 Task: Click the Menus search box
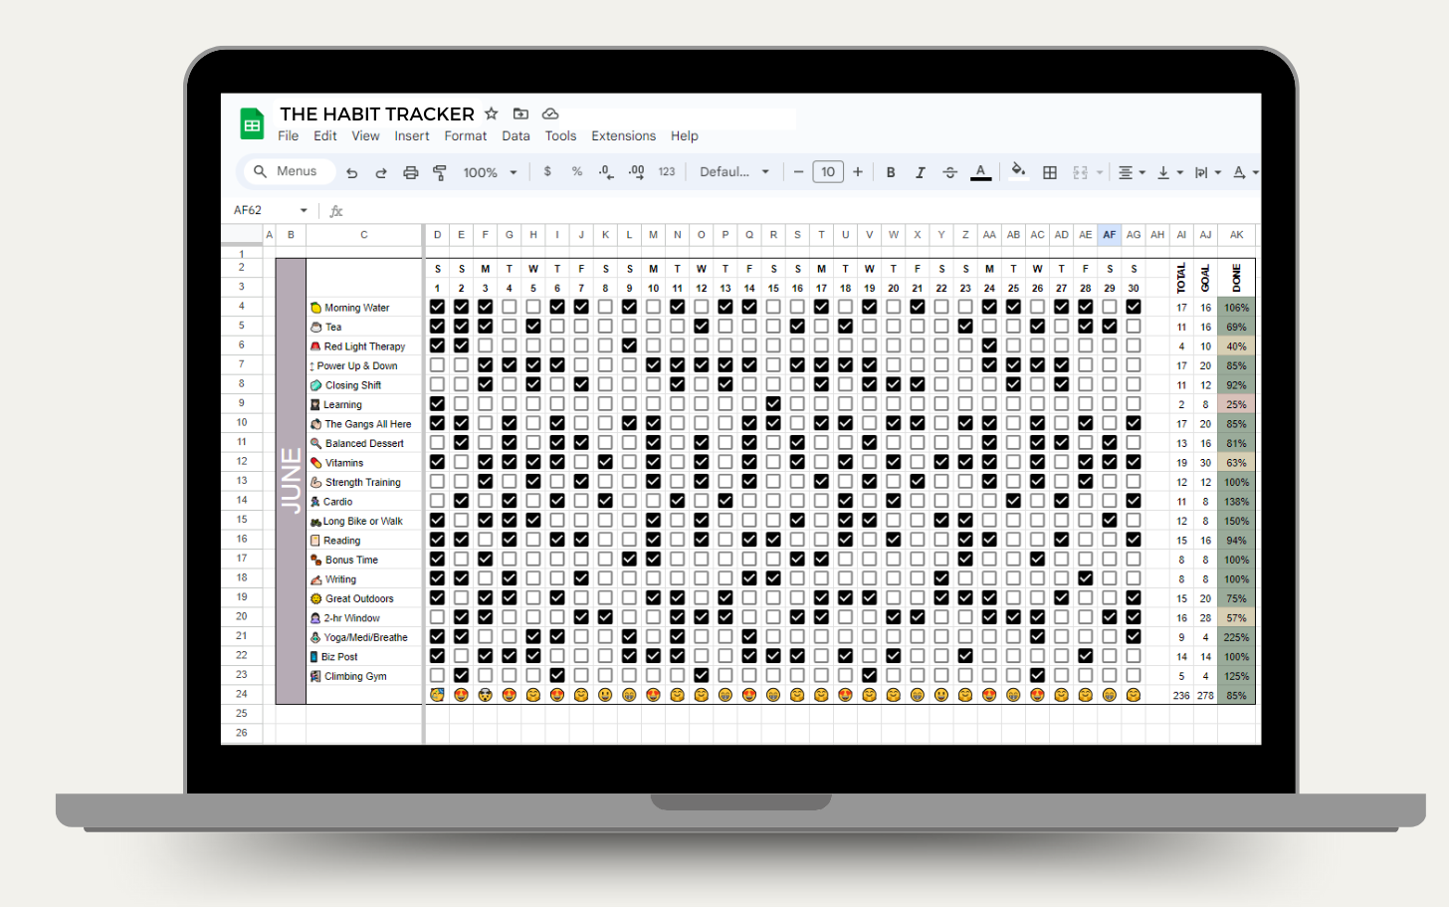(x=289, y=171)
